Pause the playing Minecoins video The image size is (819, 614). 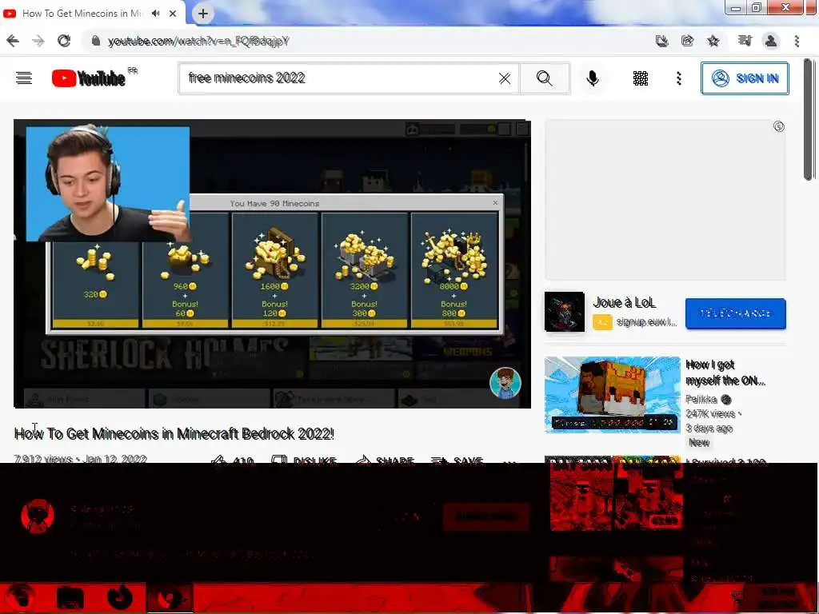pos(272,264)
